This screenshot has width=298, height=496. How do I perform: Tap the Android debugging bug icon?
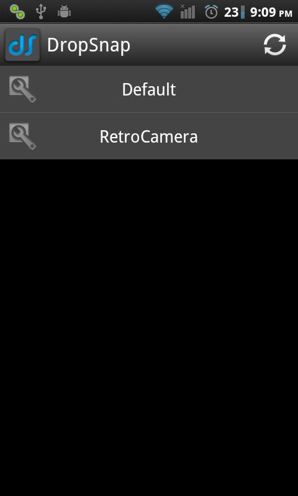(x=64, y=12)
